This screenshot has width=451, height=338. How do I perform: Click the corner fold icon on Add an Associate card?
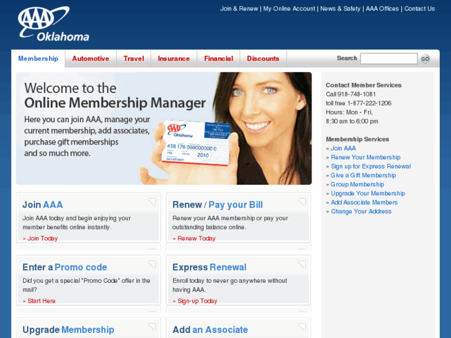click(x=302, y=327)
